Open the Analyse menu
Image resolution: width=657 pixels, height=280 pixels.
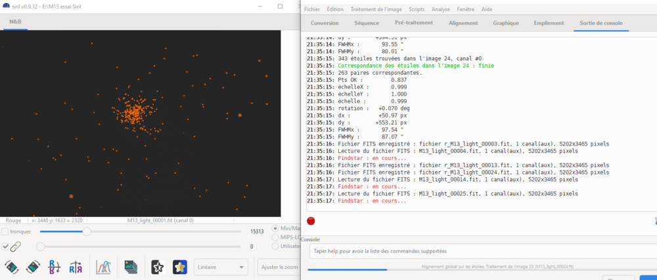tap(440, 9)
